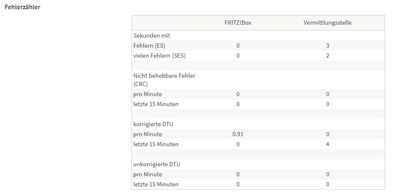Click the FRITZ!Box value for Fehlern (ES)
Image resolution: width=393 pixels, height=193 pixels.
point(238,46)
